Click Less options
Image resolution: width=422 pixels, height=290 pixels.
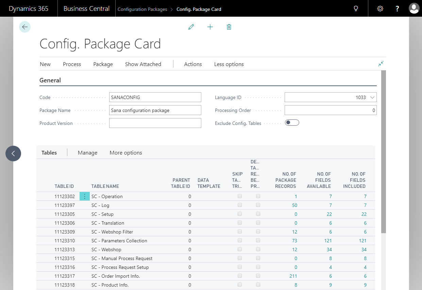[229, 64]
